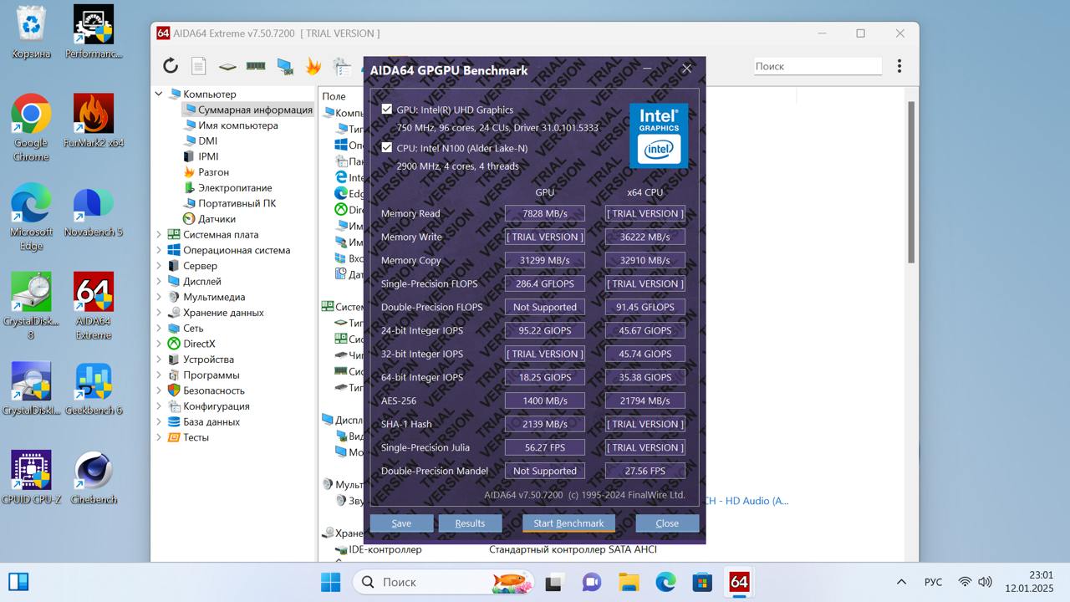This screenshot has width=1070, height=602.
Task: Open the CPU chip icon in toolbar
Action: click(227, 66)
